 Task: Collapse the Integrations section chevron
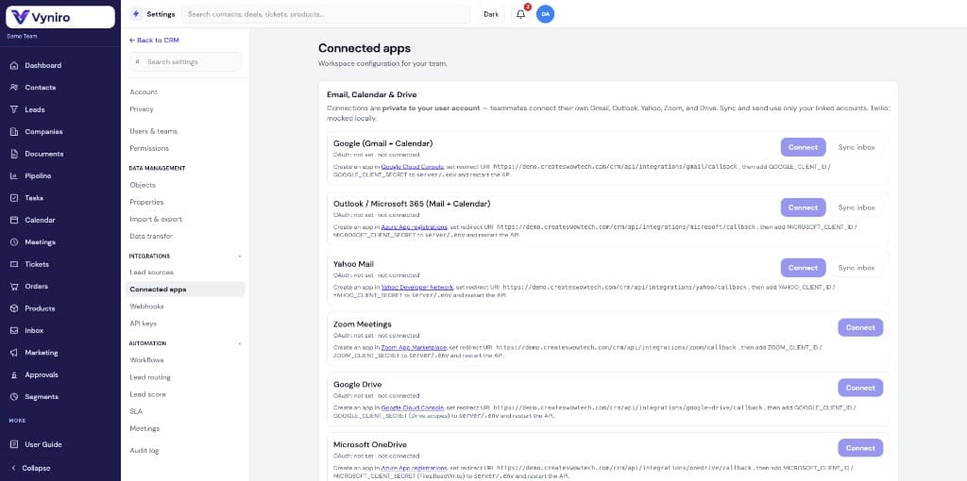(x=240, y=257)
